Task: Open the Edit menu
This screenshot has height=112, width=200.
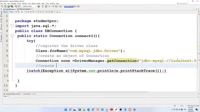Action: [5, 3]
